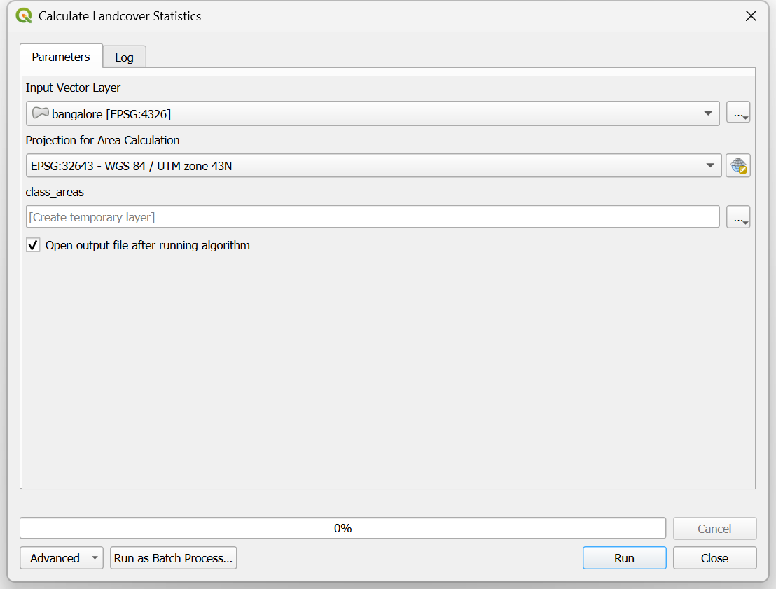Click browse button next to Input Vector Layer
Screen dimensions: 776x589
tap(738, 113)
